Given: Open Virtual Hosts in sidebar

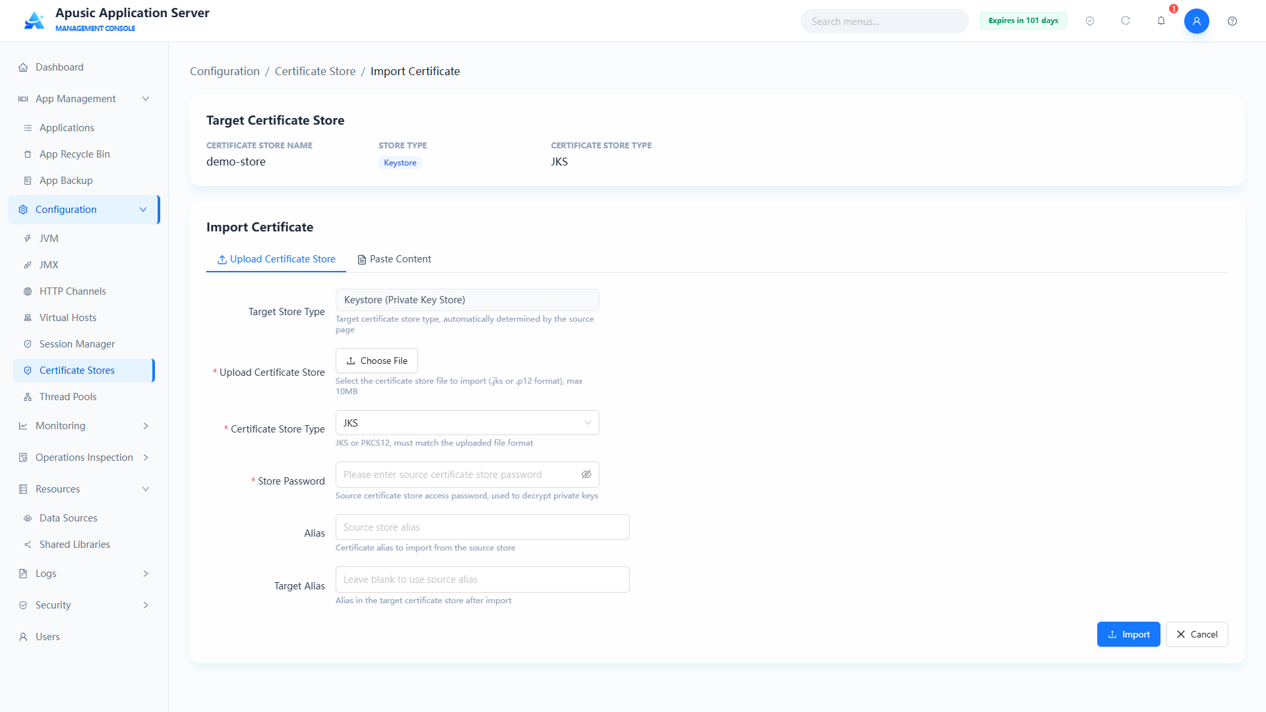Looking at the screenshot, I should (84, 318).
